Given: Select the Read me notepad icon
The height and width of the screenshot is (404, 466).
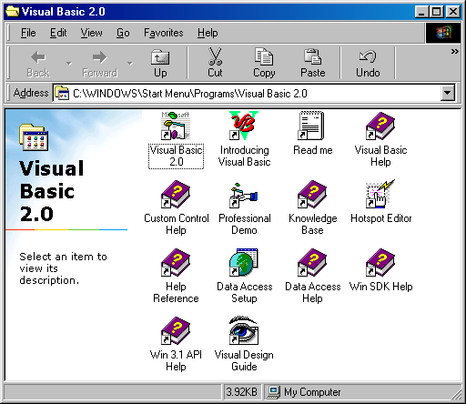Looking at the screenshot, I should [312, 126].
